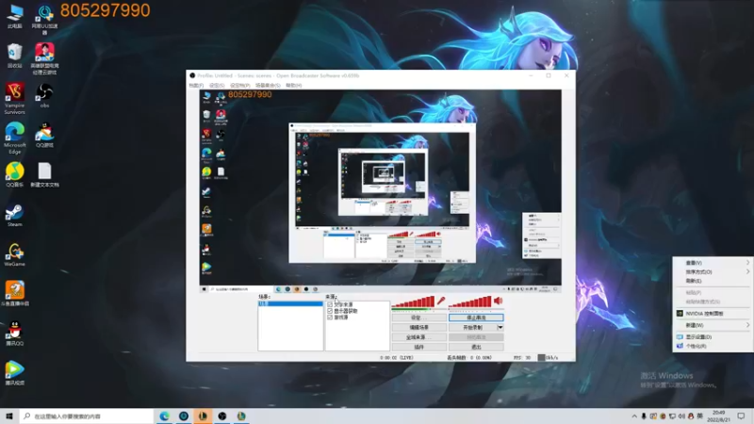Click the 设定... button

point(419,318)
